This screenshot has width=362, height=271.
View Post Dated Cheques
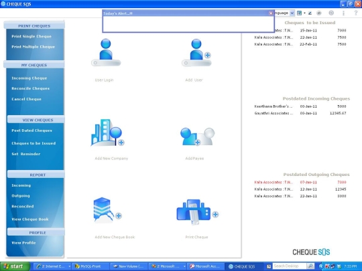tap(32, 130)
